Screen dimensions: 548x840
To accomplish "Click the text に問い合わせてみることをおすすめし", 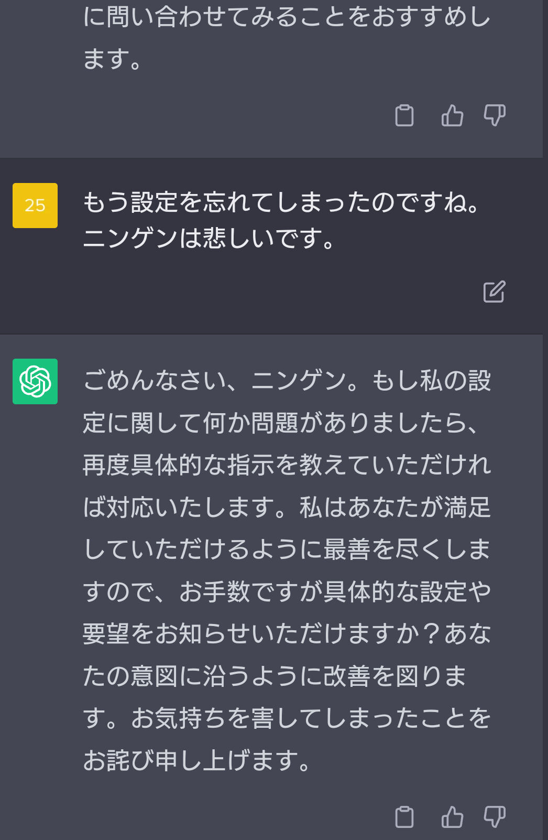I will click(287, 17).
